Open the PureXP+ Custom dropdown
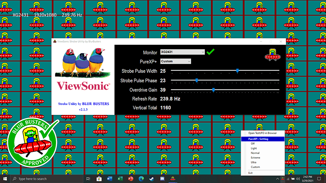 click(x=175, y=61)
